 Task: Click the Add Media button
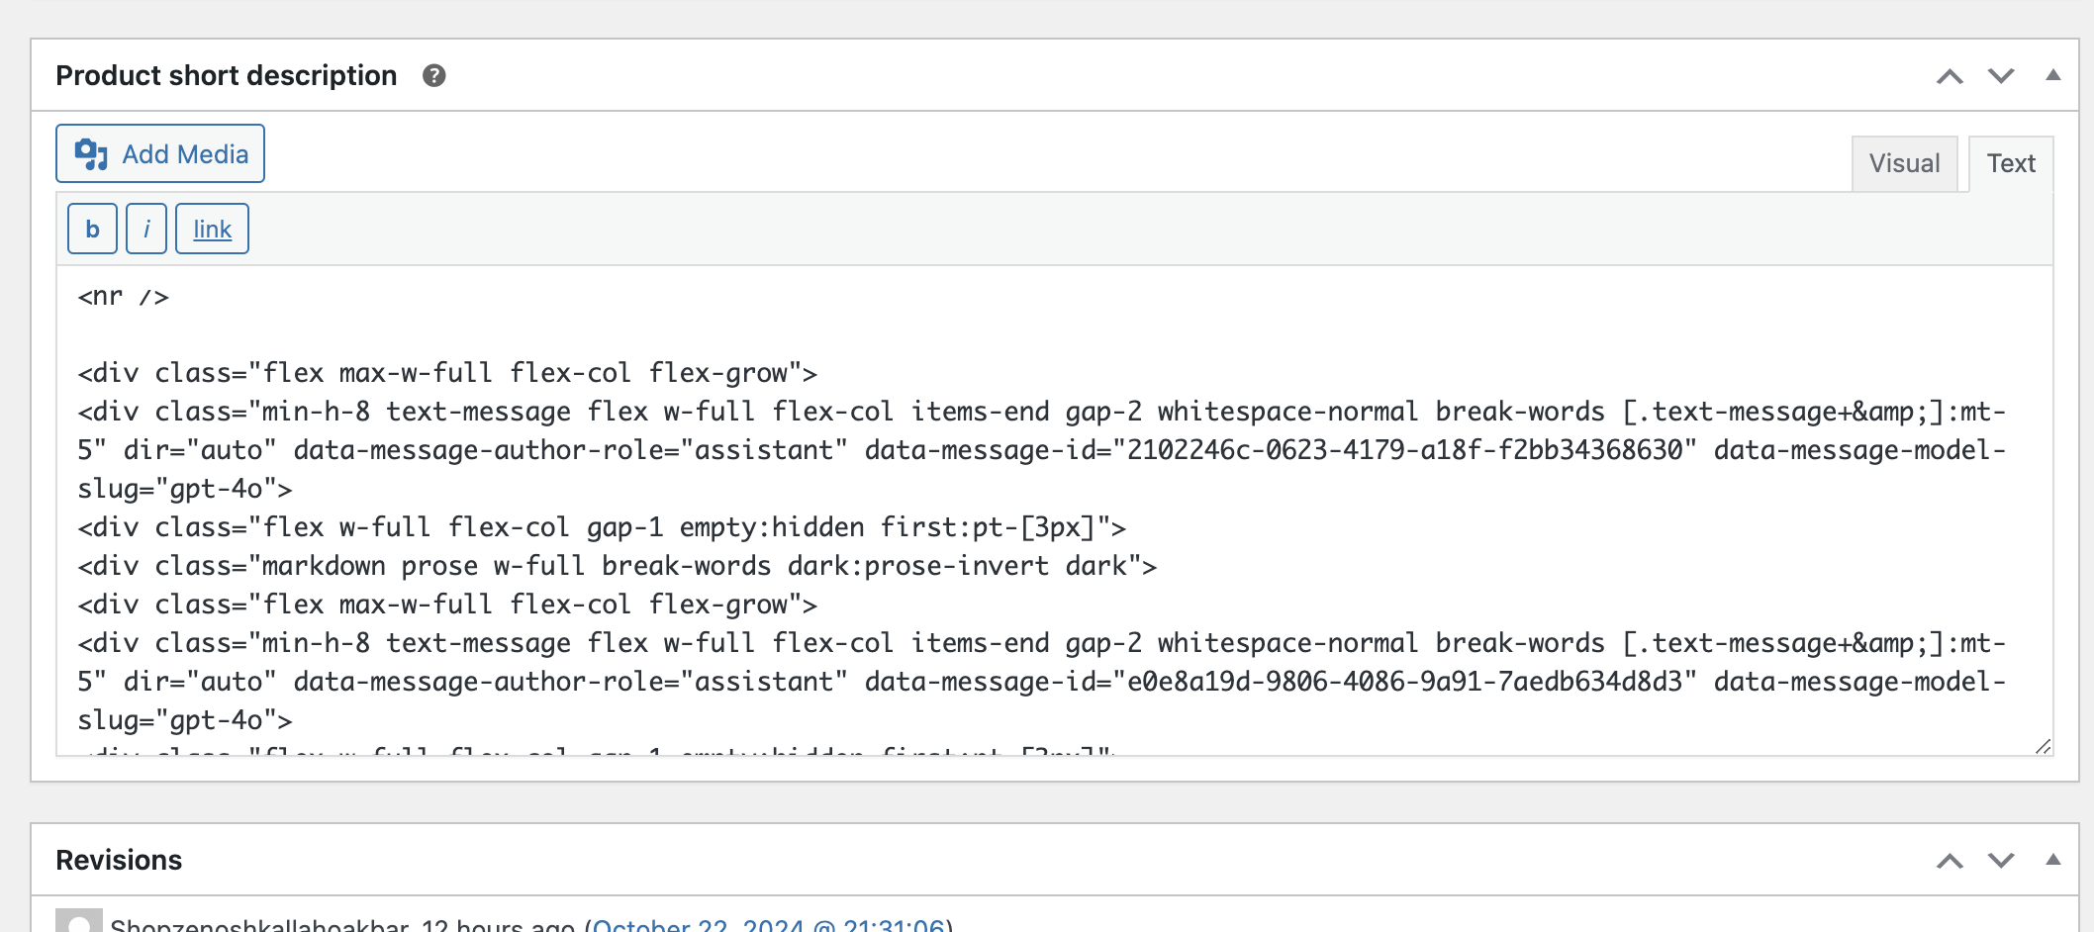coord(160,153)
